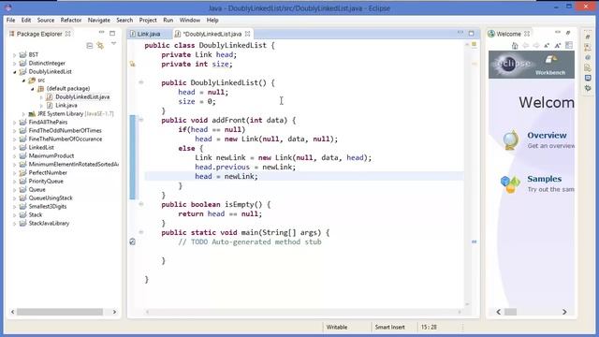The image size is (599, 337).
Task: Collapse the src folder
Action: click(x=23, y=81)
